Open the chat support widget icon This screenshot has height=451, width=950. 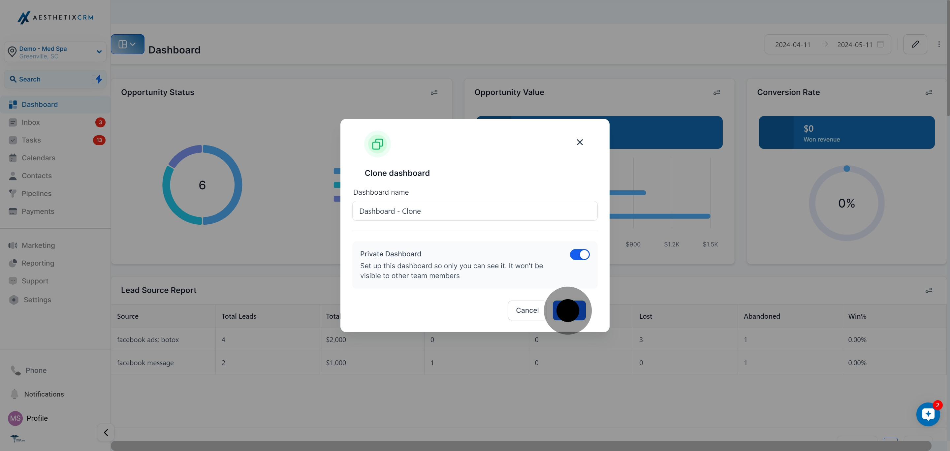(928, 414)
